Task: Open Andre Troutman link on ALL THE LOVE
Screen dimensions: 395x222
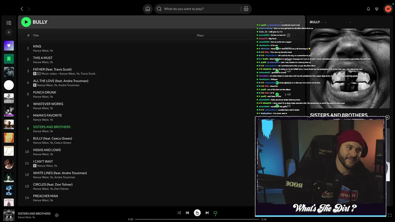Action: (x=69, y=85)
